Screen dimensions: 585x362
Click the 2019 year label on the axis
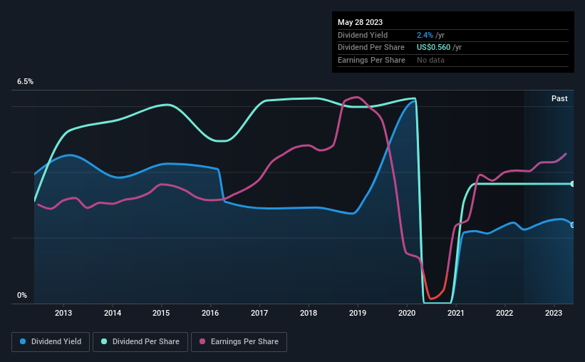coord(358,313)
